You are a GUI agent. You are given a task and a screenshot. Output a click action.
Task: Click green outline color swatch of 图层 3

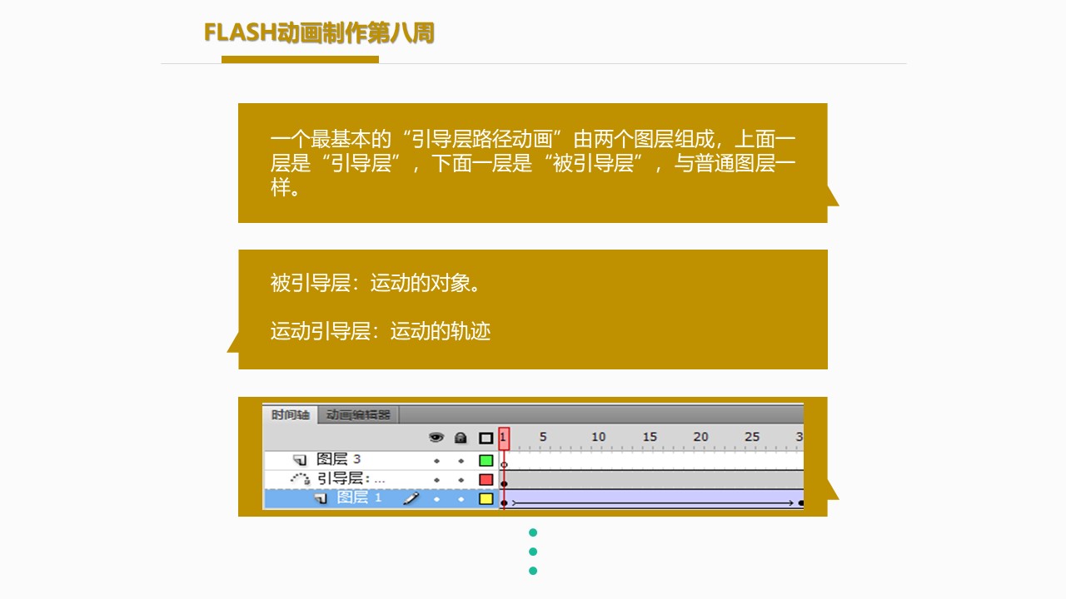tap(486, 460)
